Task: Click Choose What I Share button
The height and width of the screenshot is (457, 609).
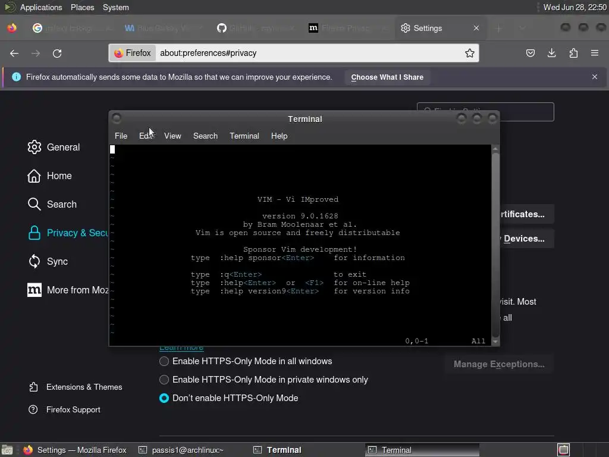Action: [x=387, y=77]
